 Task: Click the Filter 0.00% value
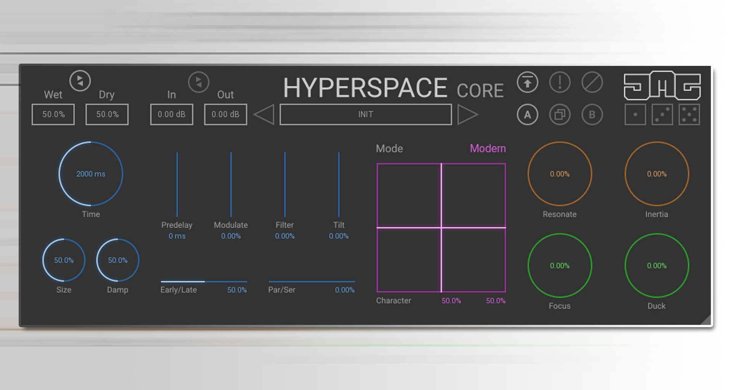coord(285,236)
